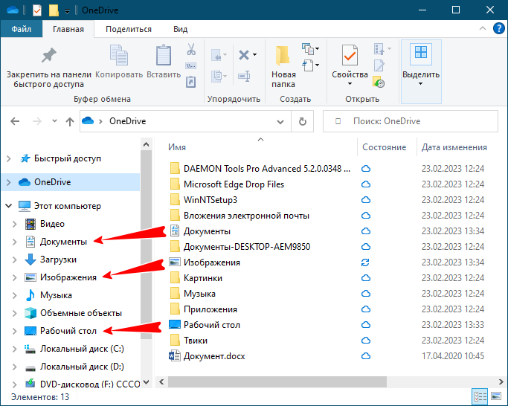Switch to large icons view in status bar
Screen dimensions: 508x406
pos(495,396)
